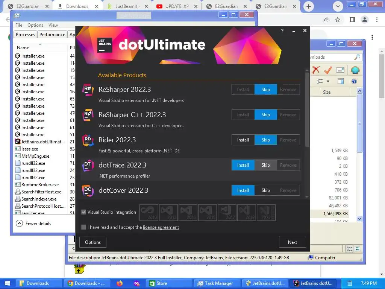This screenshot has height=289, width=385.
Task: Click the search magnifier in Downloads search box
Action: pos(357,57)
